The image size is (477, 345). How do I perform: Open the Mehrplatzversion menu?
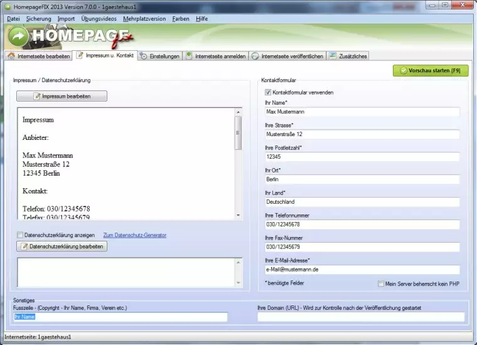click(x=144, y=19)
